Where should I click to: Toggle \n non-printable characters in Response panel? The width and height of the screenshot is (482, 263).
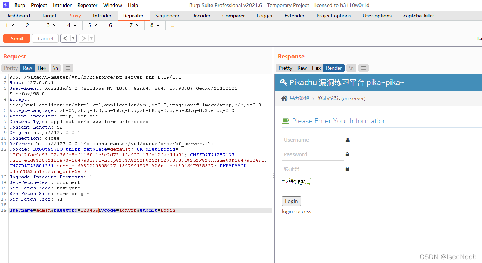(351, 68)
